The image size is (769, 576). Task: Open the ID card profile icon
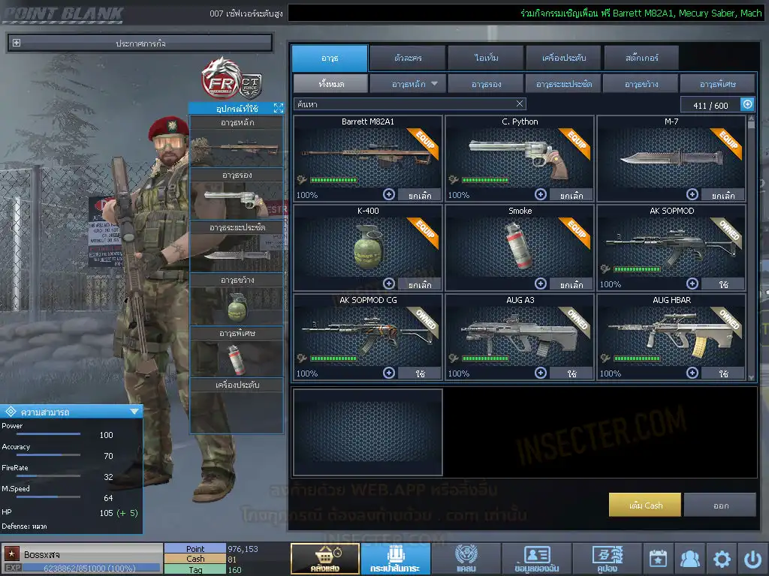pyautogui.click(x=536, y=559)
